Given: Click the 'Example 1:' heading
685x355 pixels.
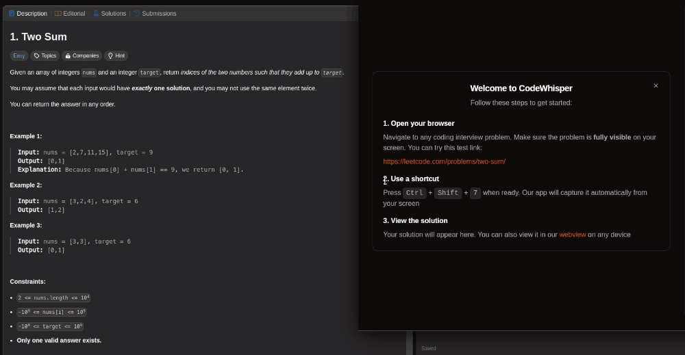Looking at the screenshot, I should pyautogui.click(x=26, y=136).
